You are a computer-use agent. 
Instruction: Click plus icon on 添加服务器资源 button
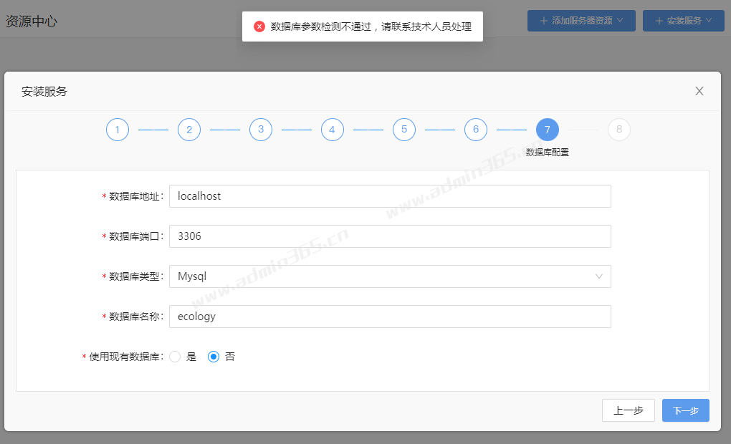coord(543,21)
